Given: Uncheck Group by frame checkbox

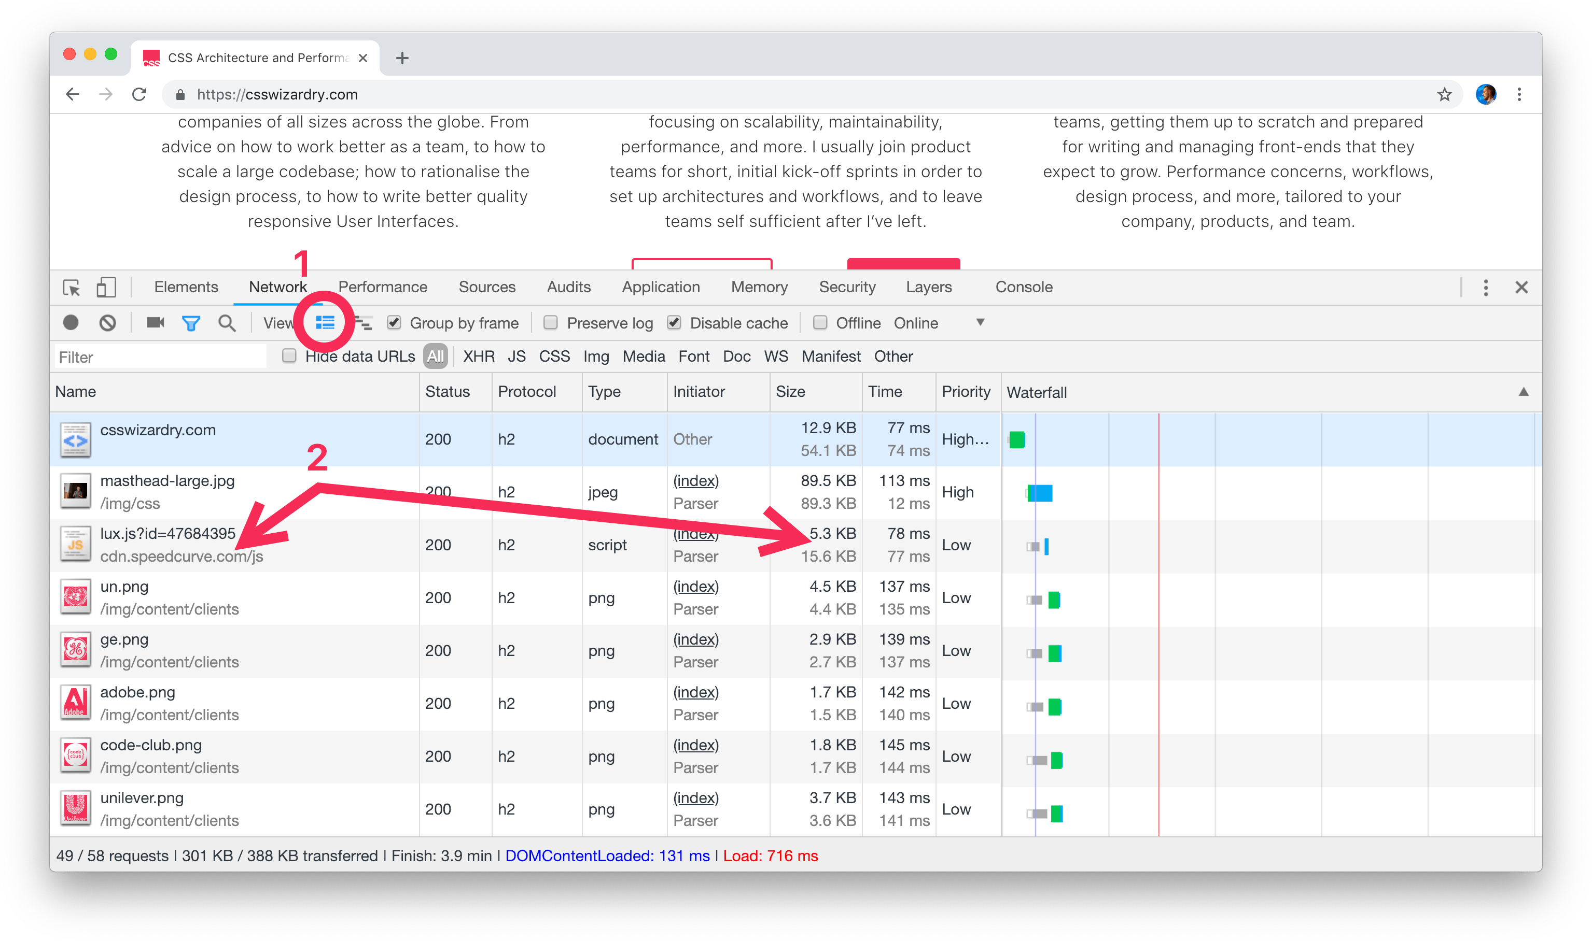Looking at the screenshot, I should pyautogui.click(x=394, y=323).
